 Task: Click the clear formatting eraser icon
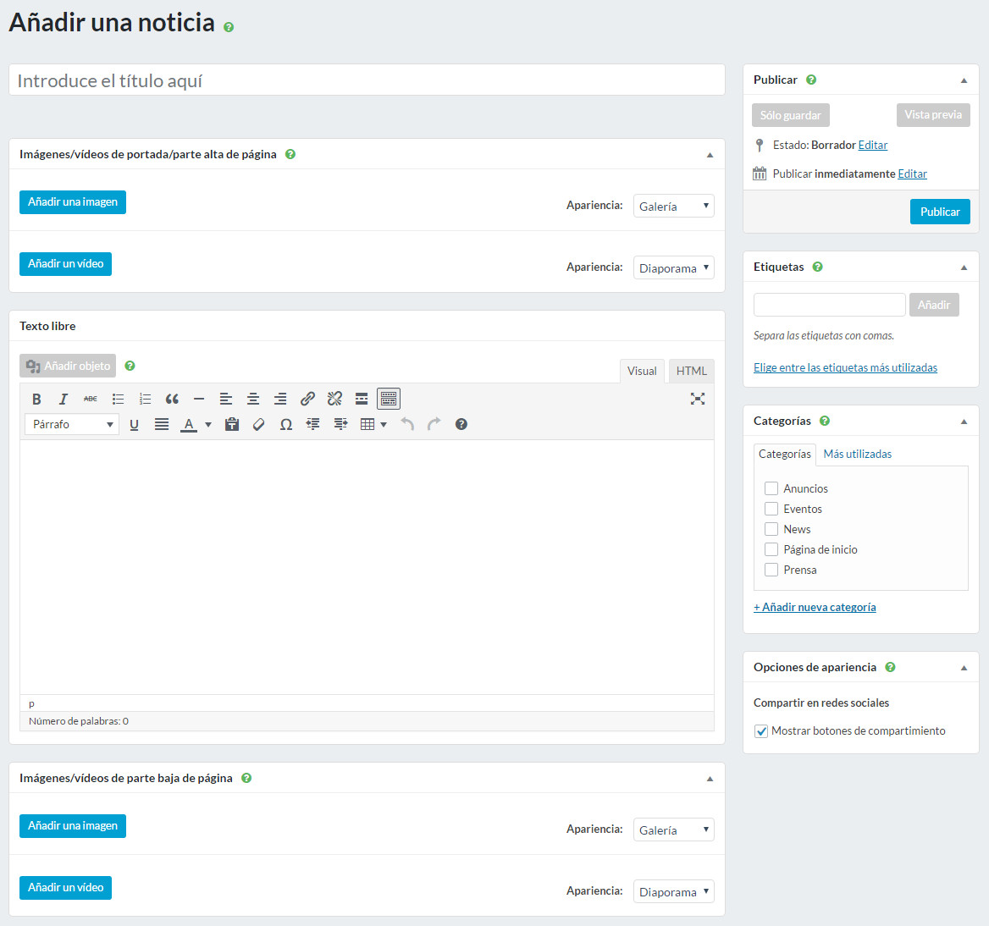tap(259, 424)
